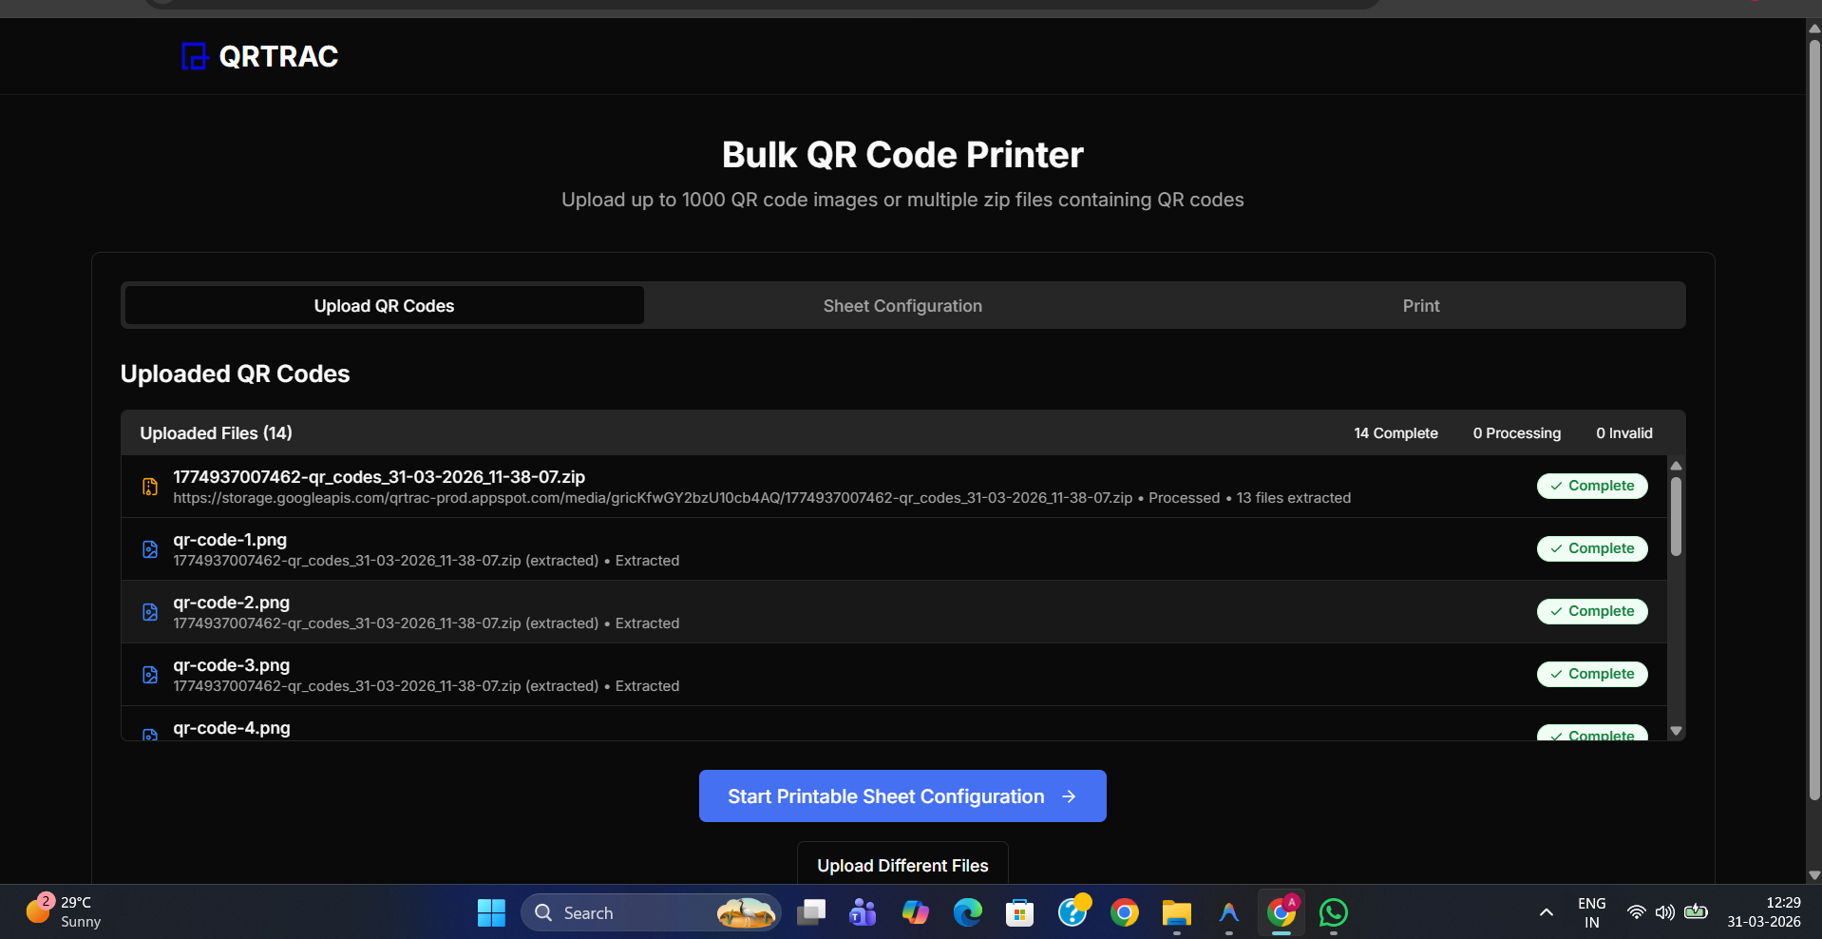Click the image file icon beside qr-code-2.png
This screenshot has height=939, width=1822.
[x=149, y=612]
